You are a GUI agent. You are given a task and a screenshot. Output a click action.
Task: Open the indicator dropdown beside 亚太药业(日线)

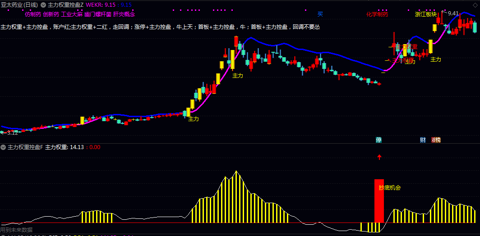tap(43, 5)
